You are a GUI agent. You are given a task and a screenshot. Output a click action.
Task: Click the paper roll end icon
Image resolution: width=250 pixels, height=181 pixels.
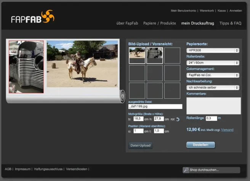(x=122, y=96)
